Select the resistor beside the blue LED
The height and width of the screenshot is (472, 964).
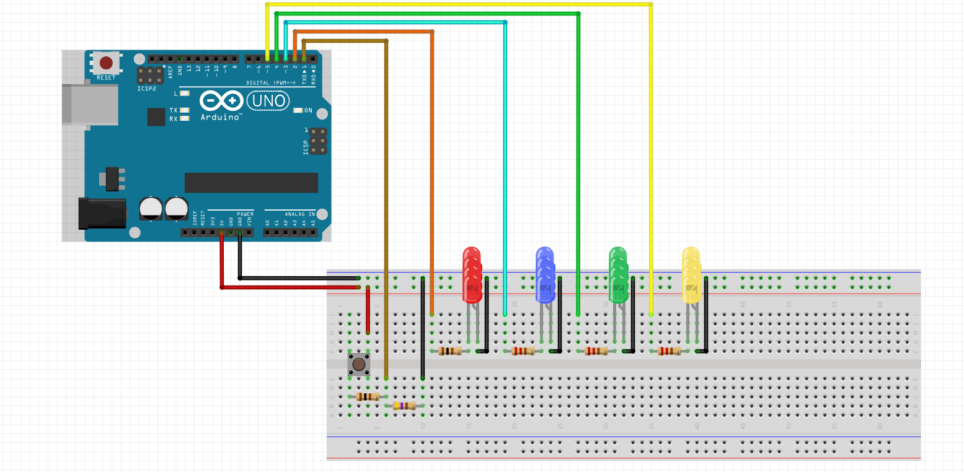523,351
